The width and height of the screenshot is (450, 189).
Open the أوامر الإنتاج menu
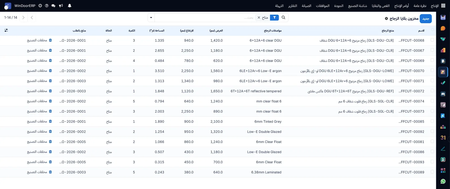tap(402, 6)
